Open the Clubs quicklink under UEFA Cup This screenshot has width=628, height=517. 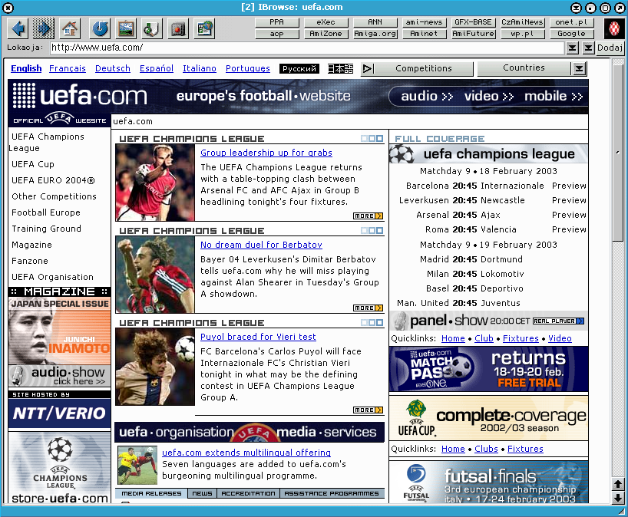pos(486,449)
